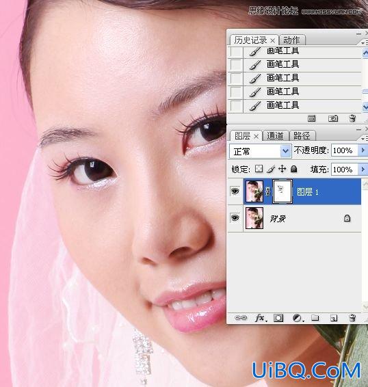Select the 背景 layer thumbnail
Viewport: 368px width, 387px height.
point(254,218)
